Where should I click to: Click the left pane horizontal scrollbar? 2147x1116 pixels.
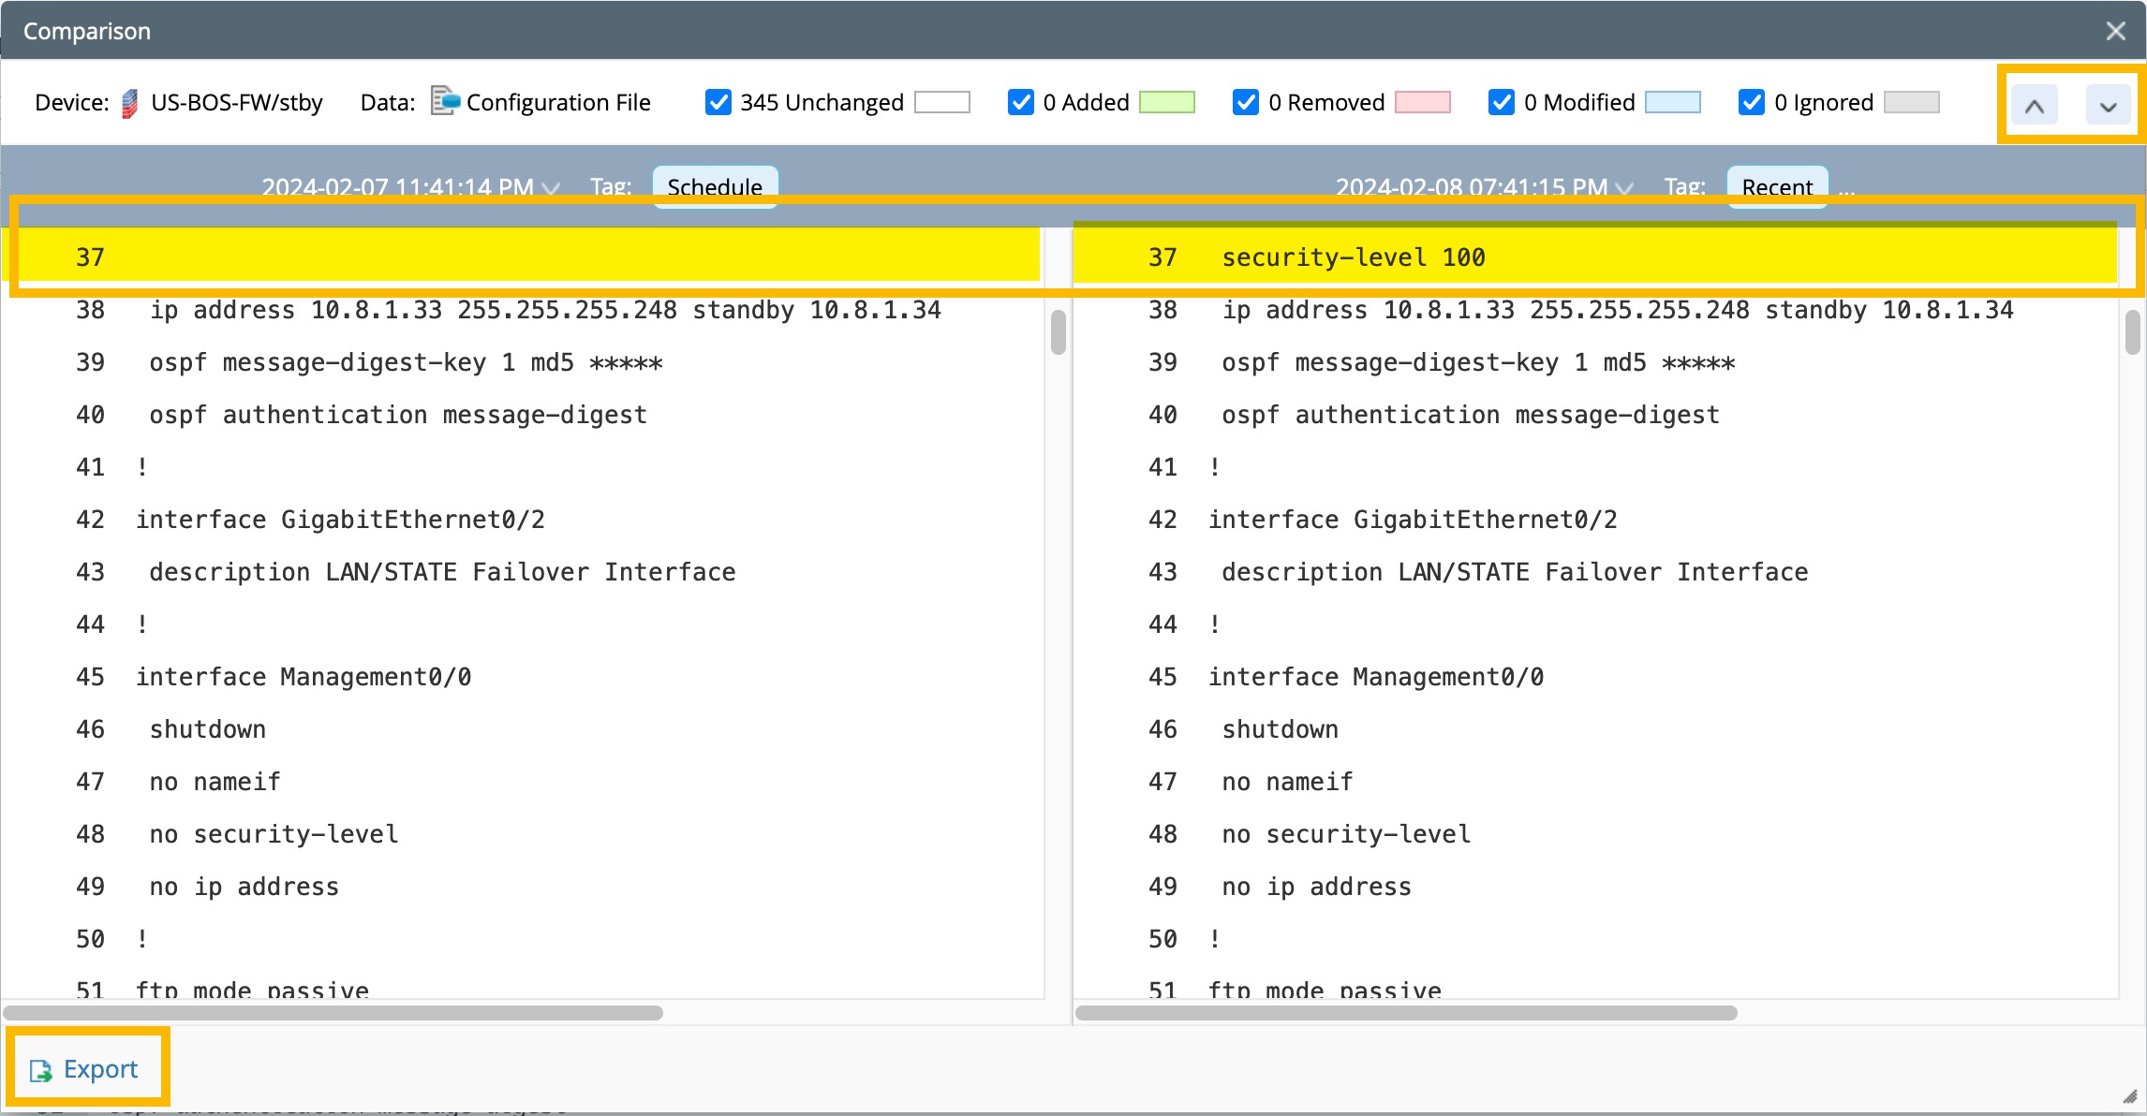coord(333,1013)
